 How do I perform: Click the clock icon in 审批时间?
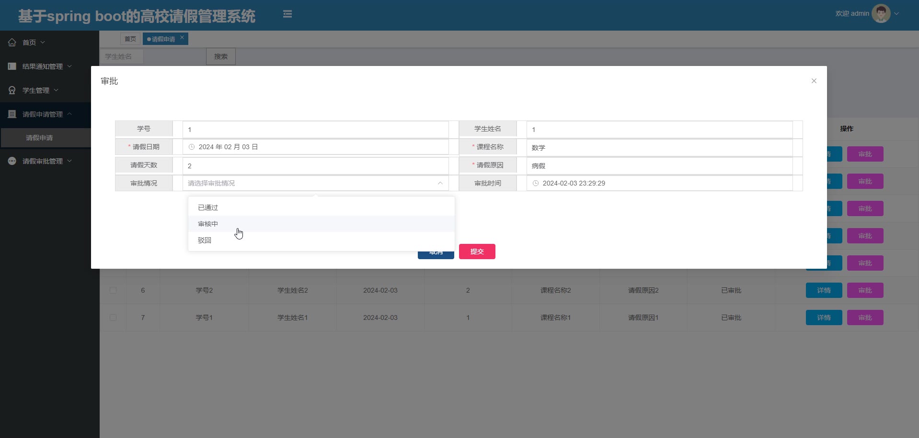536,183
